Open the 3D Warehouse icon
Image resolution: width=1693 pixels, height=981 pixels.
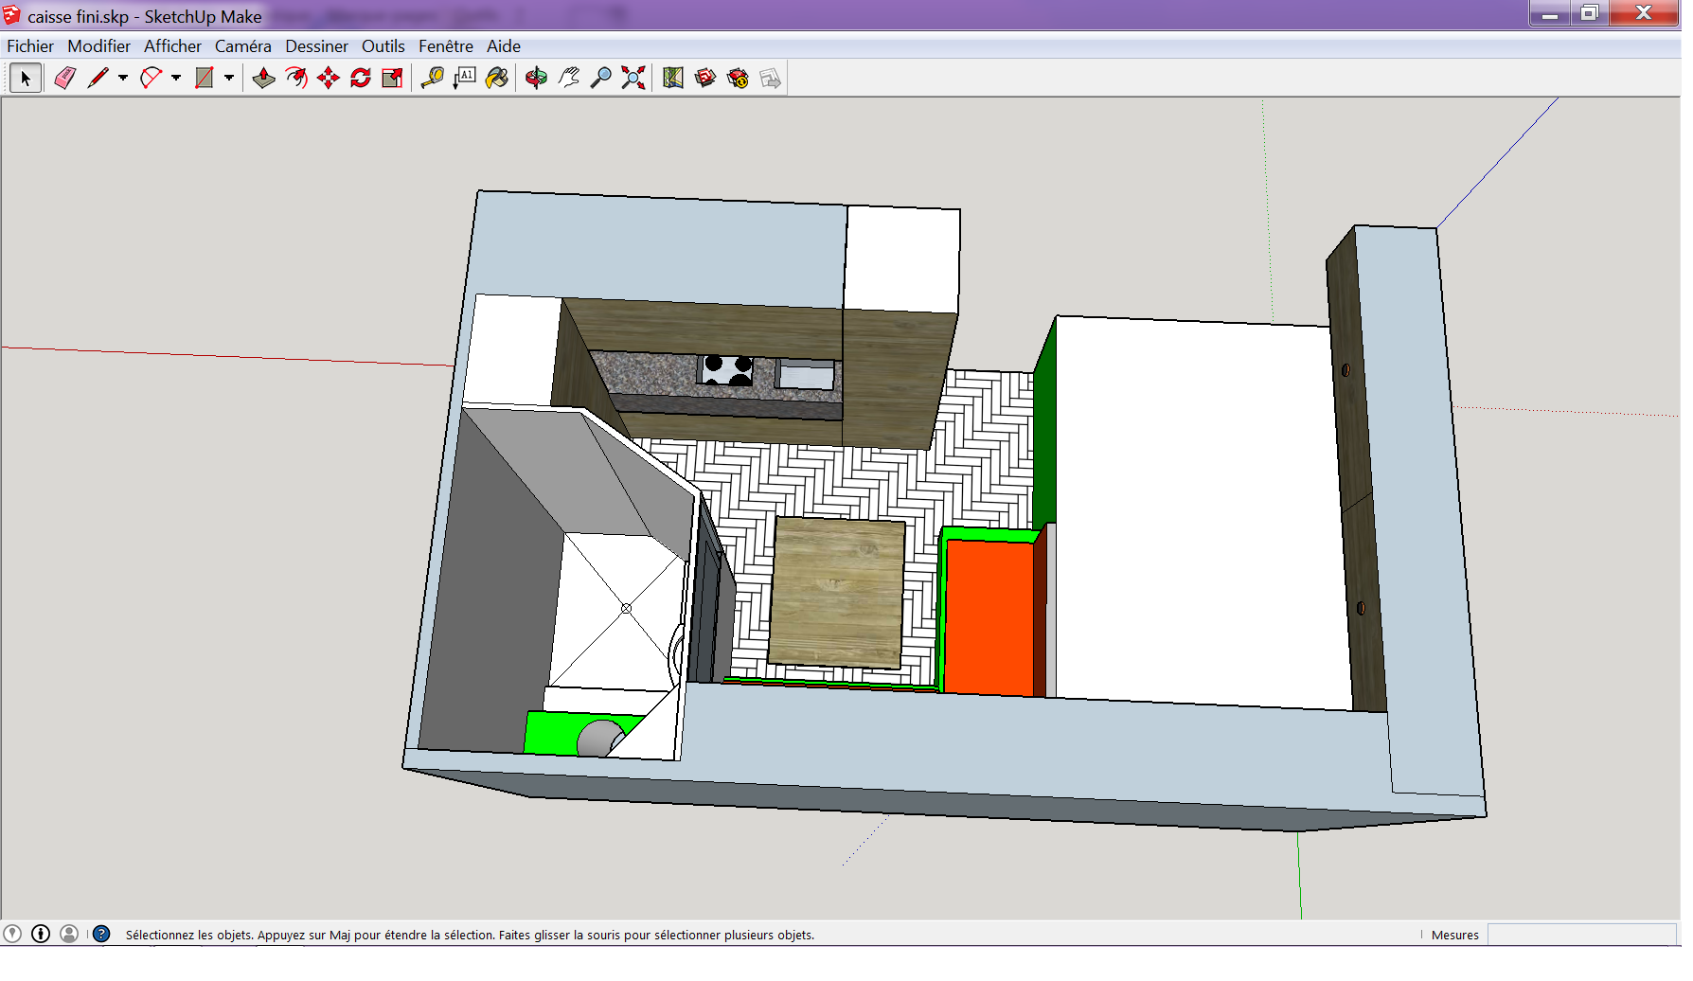(704, 79)
